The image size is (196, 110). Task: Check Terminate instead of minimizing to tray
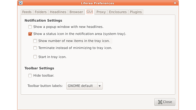click(35, 48)
